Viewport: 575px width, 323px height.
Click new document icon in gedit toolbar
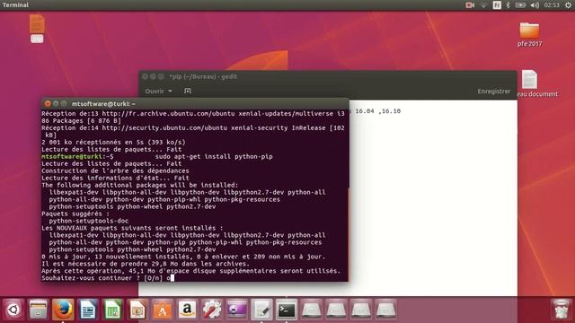tap(188, 91)
